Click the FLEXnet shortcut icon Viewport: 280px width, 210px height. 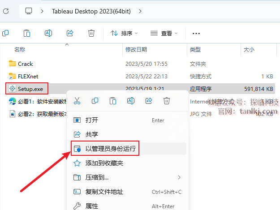click(13, 76)
